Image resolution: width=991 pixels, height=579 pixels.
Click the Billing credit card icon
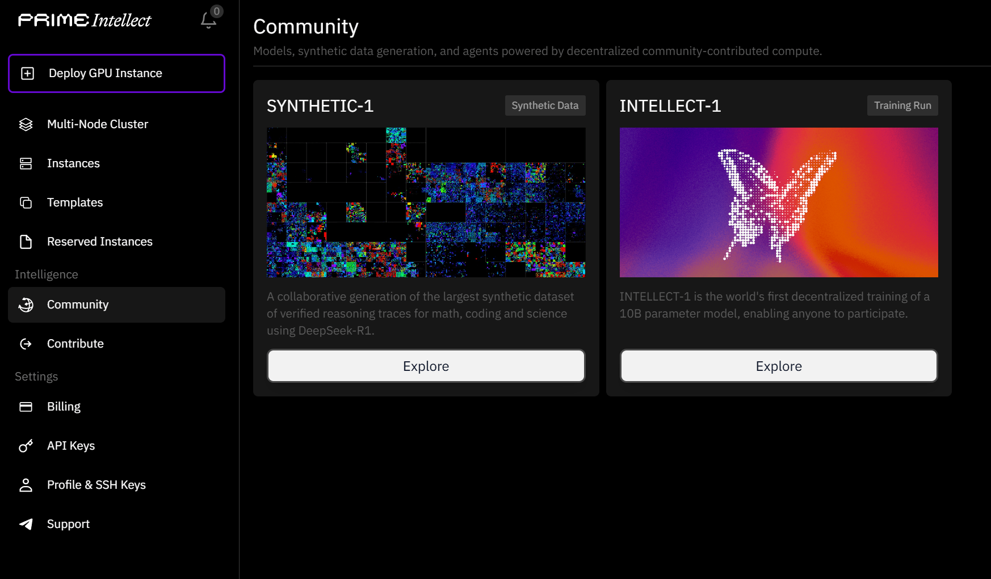[26, 407]
